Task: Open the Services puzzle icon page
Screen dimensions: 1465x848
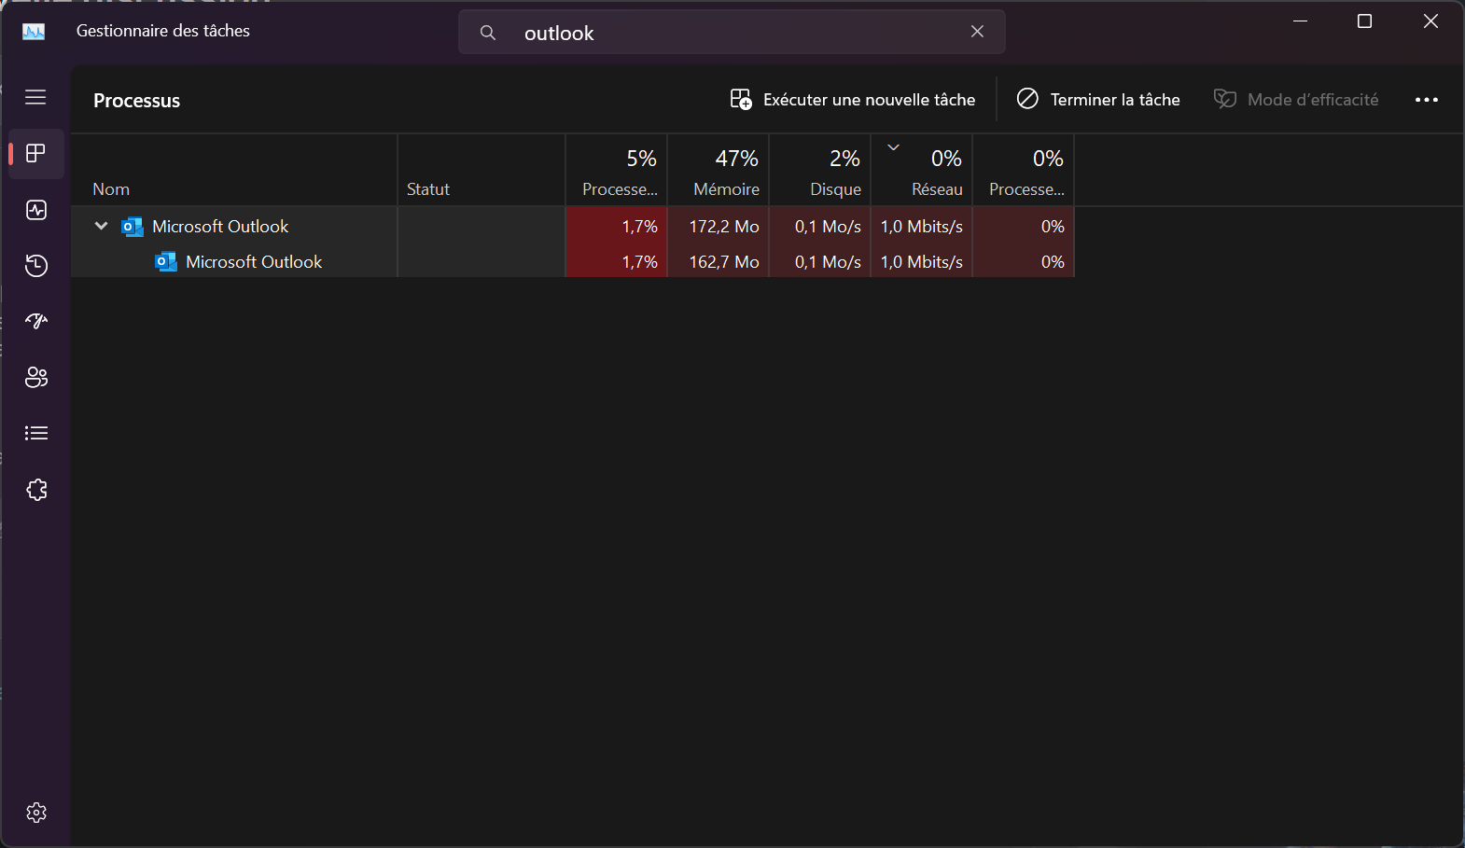Action: (x=36, y=490)
